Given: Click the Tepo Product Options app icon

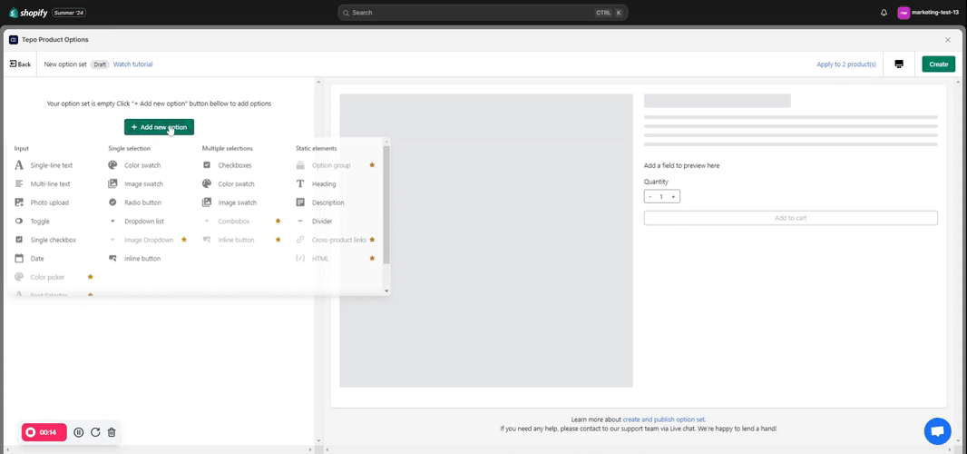Looking at the screenshot, I should 14,40.
